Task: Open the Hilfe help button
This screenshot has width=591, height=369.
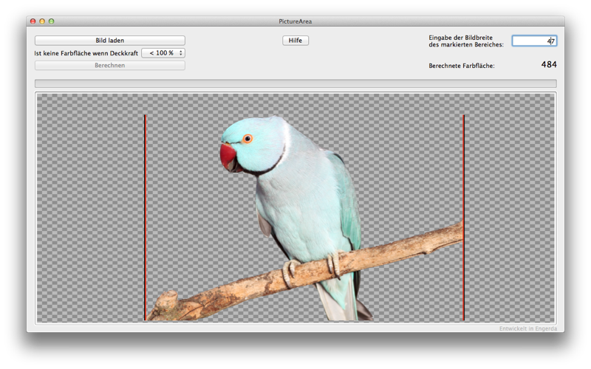Action: pos(295,41)
